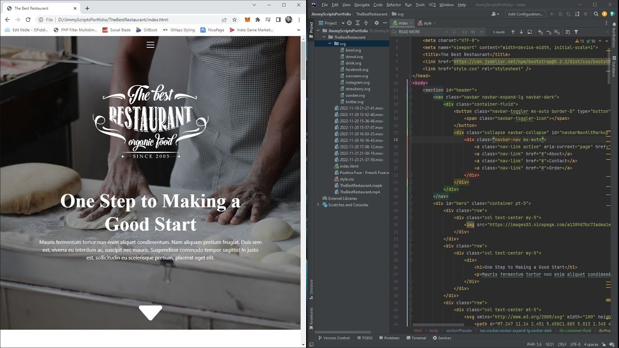Viewport: 619px width, 348px height.
Task: Open VCS menu in IDE
Action: coord(432,5)
